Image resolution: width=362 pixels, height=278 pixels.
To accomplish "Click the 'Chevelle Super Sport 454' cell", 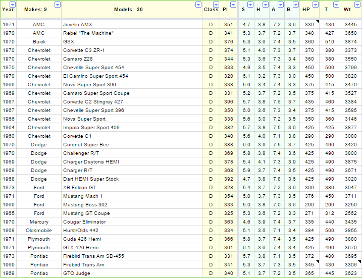I will pyautogui.click(x=132, y=68).
